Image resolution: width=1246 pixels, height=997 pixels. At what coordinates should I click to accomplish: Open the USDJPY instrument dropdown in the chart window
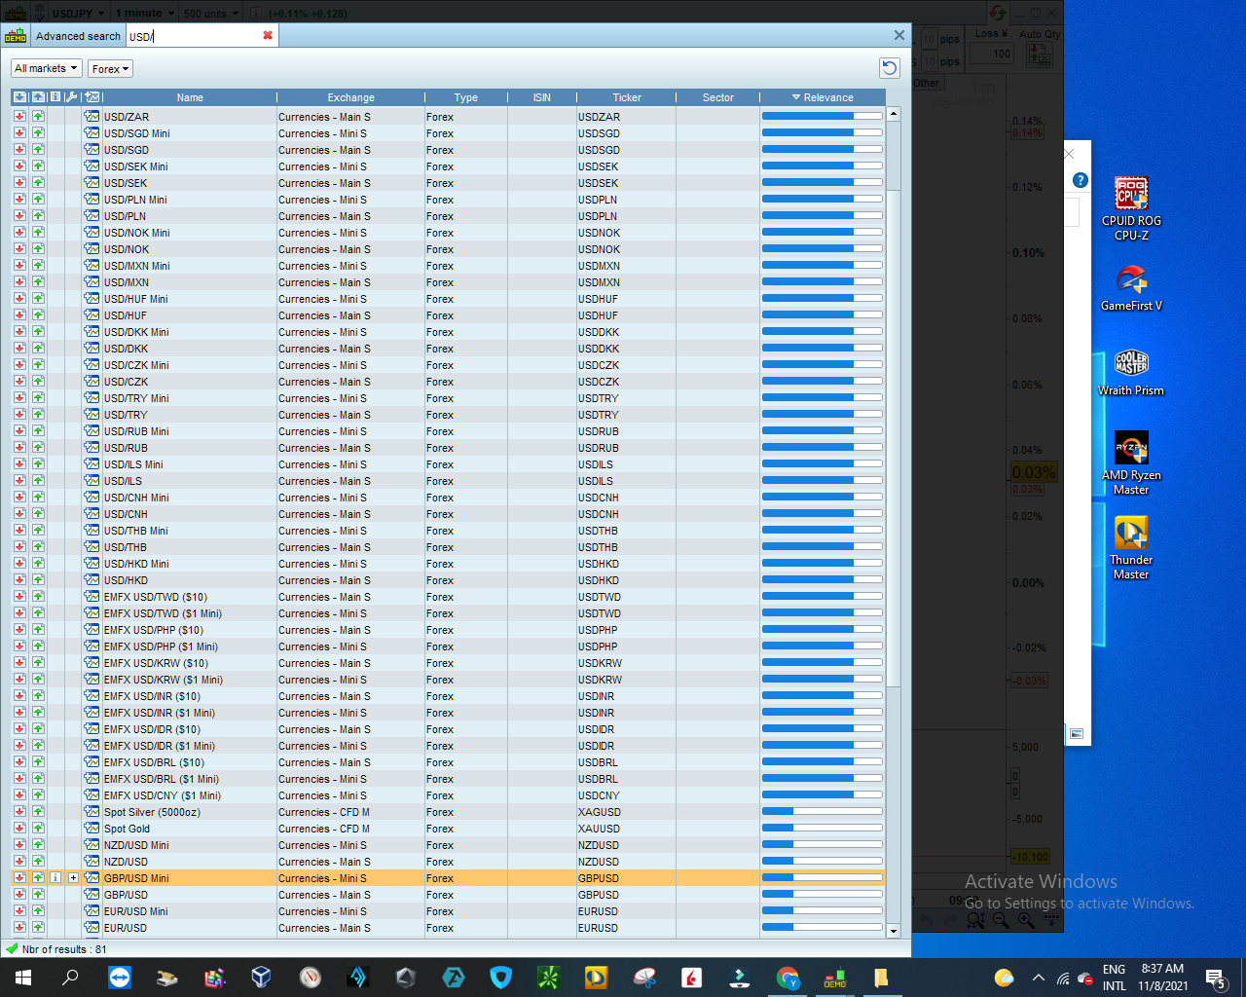pos(78,13)
